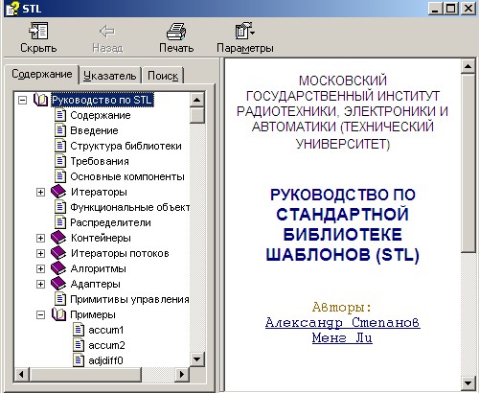Collapse the Руководство по STL root node
This screenshot has width=479, height=393.
click(x=22, y=100)
